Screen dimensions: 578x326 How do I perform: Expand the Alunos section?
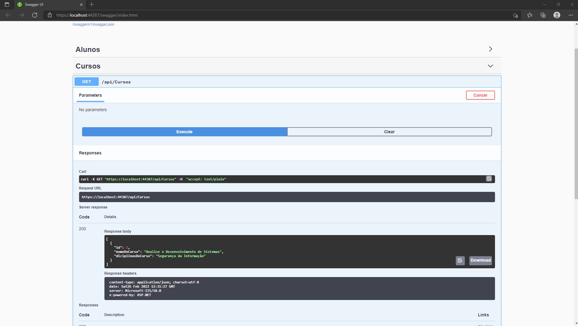click(490, 49)
